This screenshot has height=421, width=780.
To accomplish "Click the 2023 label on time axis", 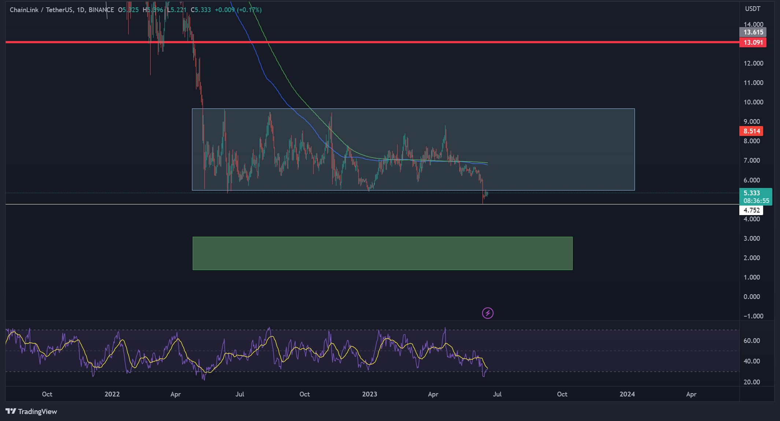I will 369,394.
